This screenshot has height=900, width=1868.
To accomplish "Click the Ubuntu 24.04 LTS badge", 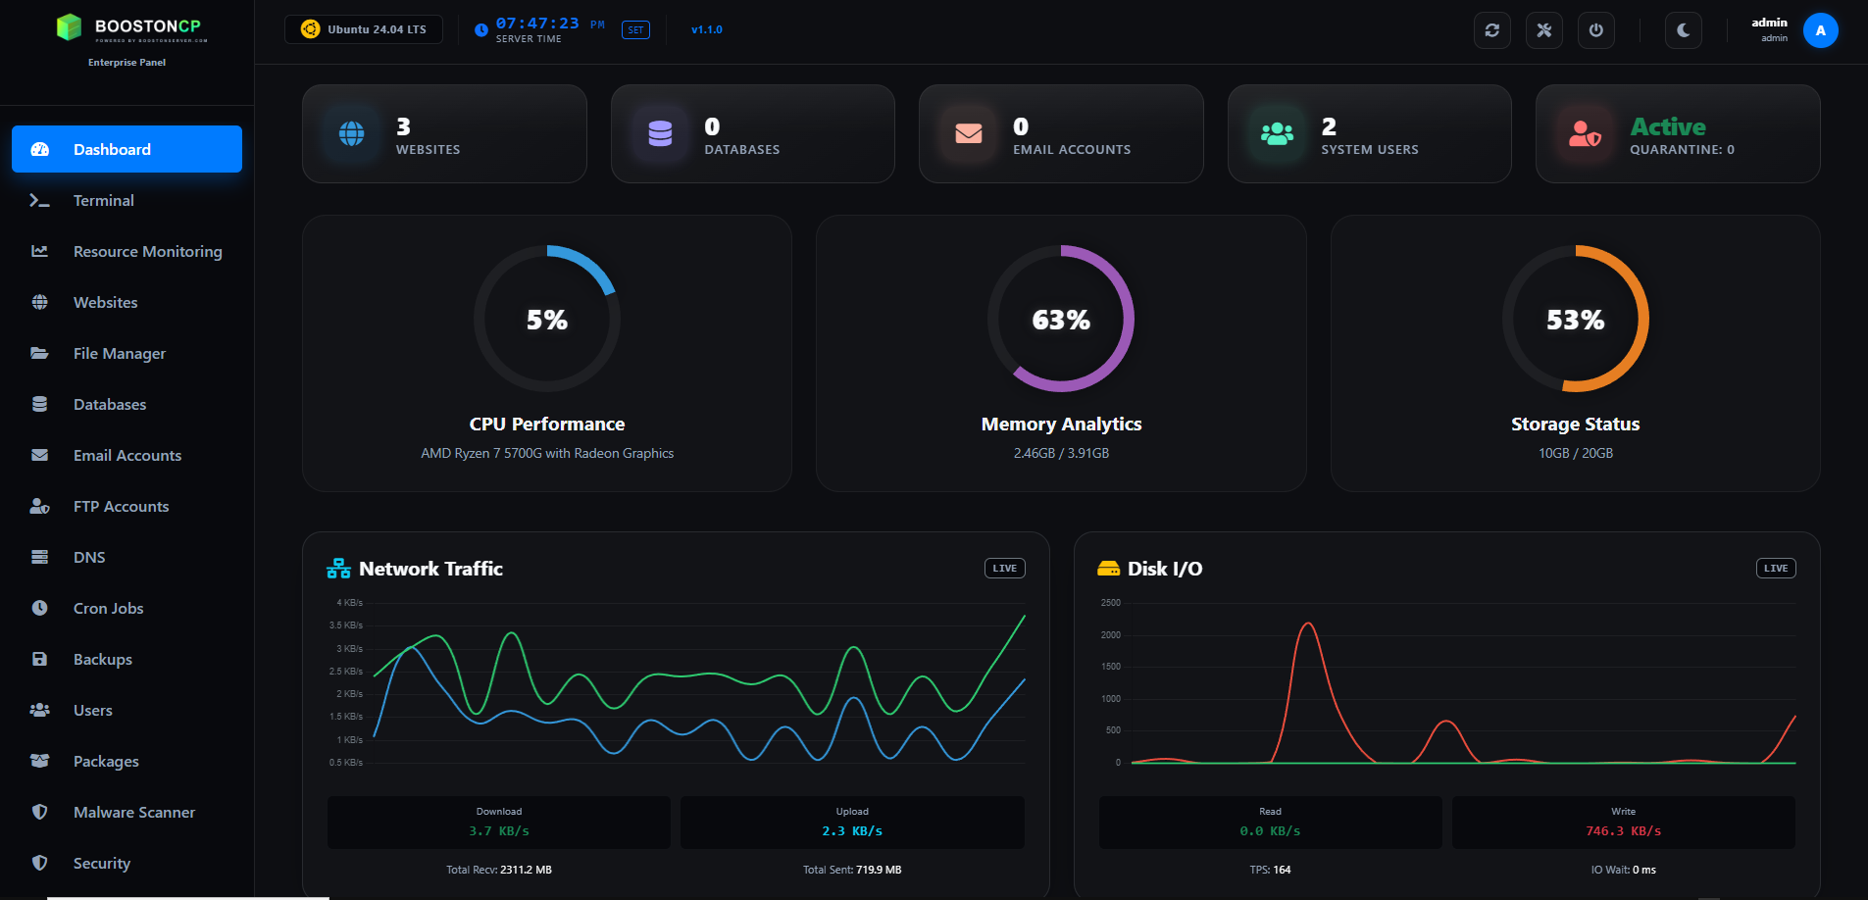I will coord(364,29).
